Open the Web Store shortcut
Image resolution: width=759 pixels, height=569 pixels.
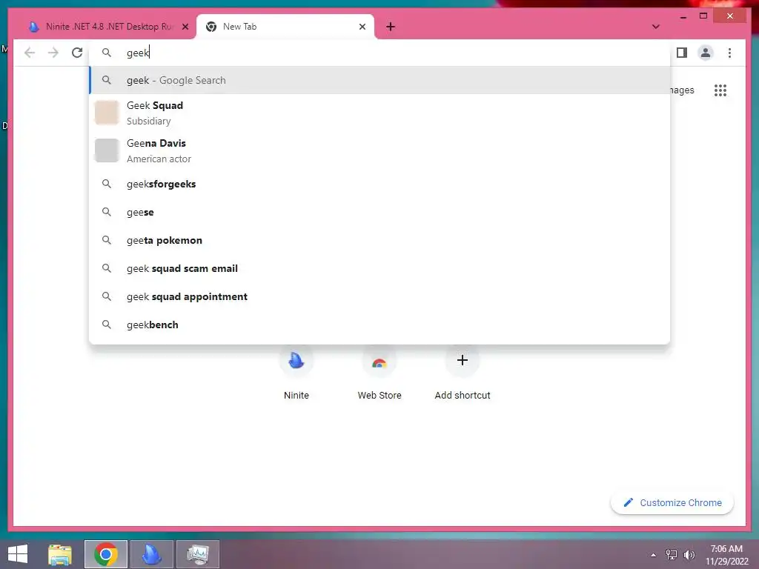click(379, 373)
